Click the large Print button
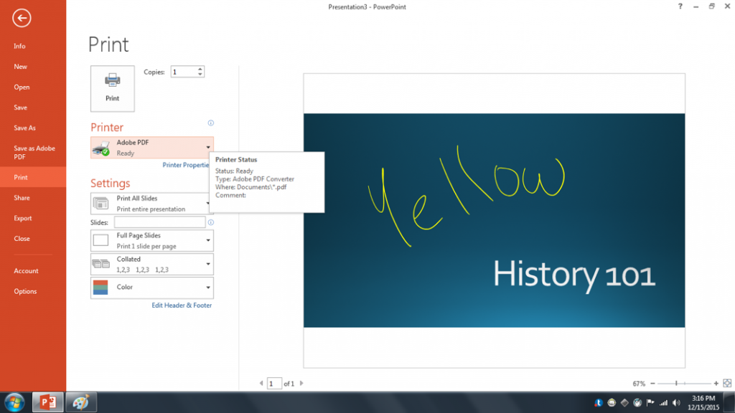735x413 pixels. pos(113,88)
